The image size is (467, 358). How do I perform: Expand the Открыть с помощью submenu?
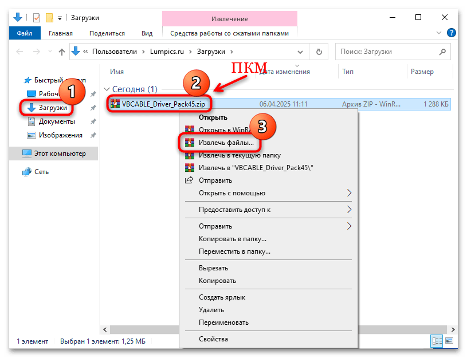(x=268, y=193)
